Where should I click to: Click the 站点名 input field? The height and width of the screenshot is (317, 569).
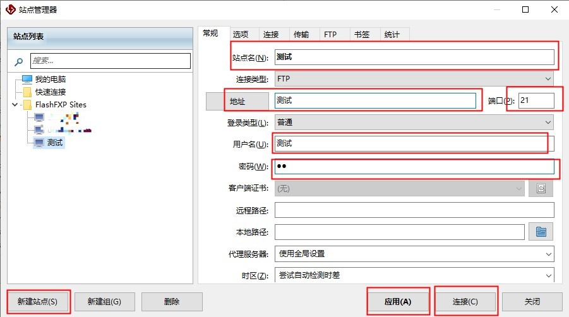[x=414, y=57]
